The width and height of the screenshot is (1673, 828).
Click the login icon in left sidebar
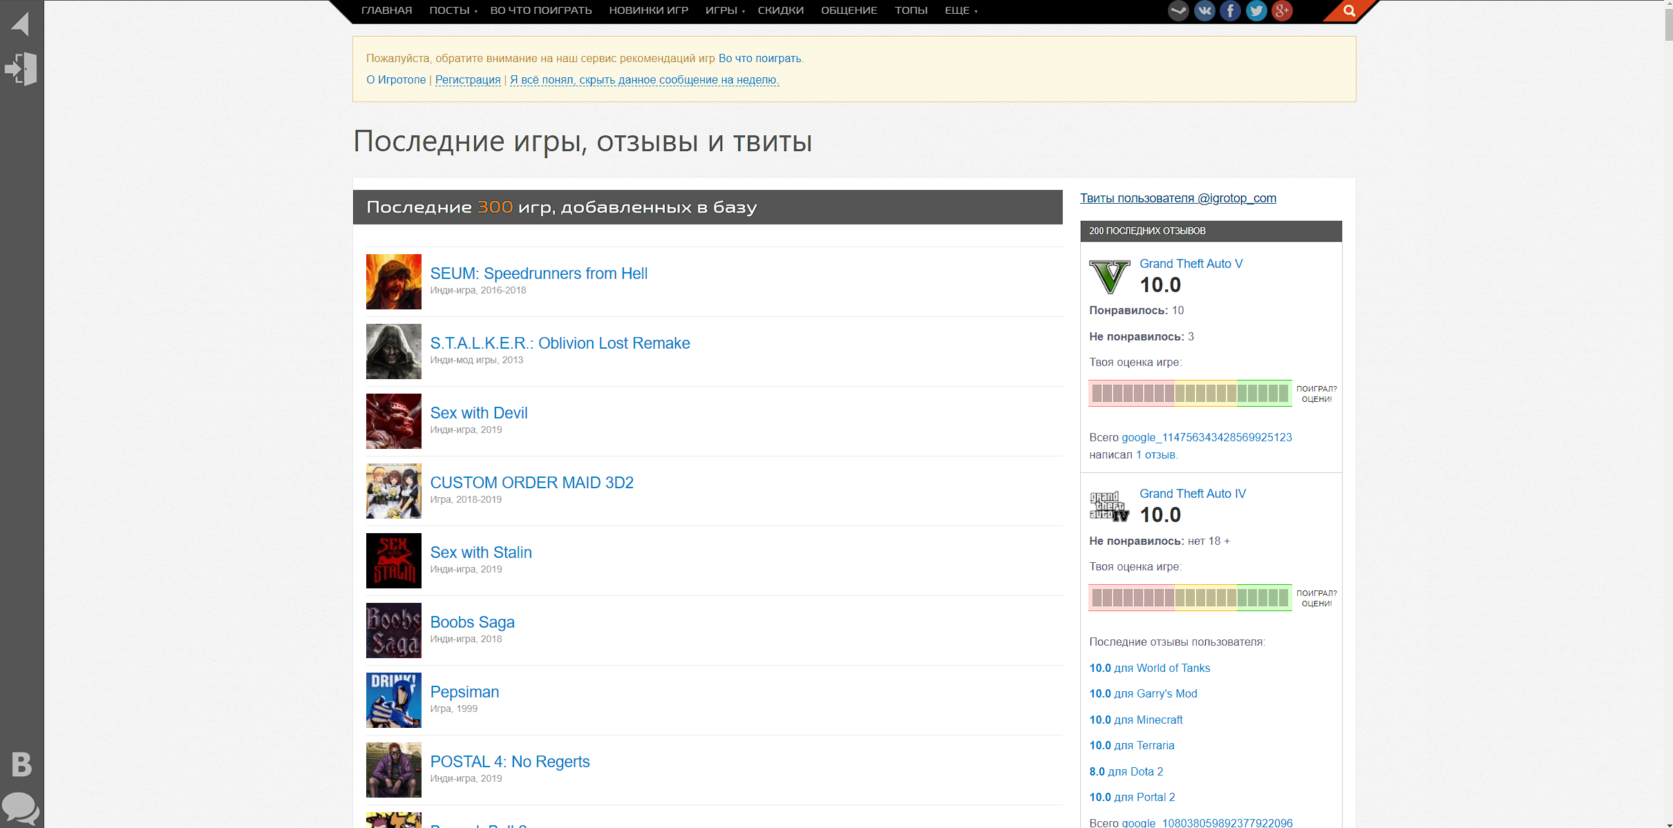click(21, 68)
